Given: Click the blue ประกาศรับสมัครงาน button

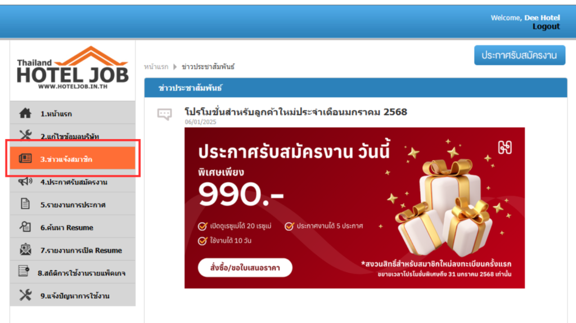Looking at the screenshot, I should tap(519, 56).
